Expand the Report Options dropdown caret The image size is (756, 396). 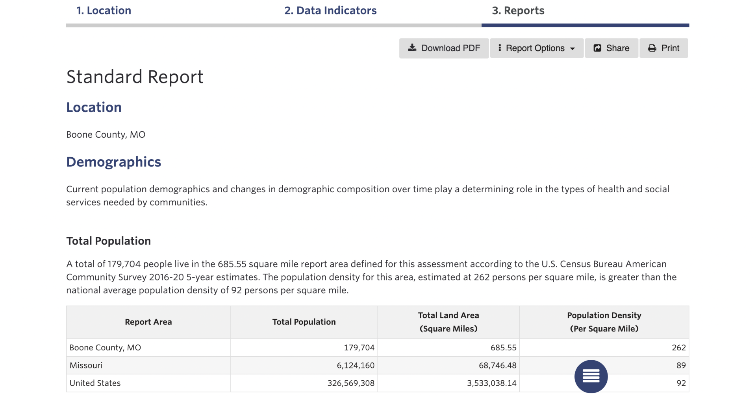573,49
